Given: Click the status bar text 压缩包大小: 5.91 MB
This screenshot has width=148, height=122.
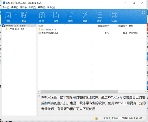Looking at the screenshot, I should pyautogui.click(x=132, y=118).
